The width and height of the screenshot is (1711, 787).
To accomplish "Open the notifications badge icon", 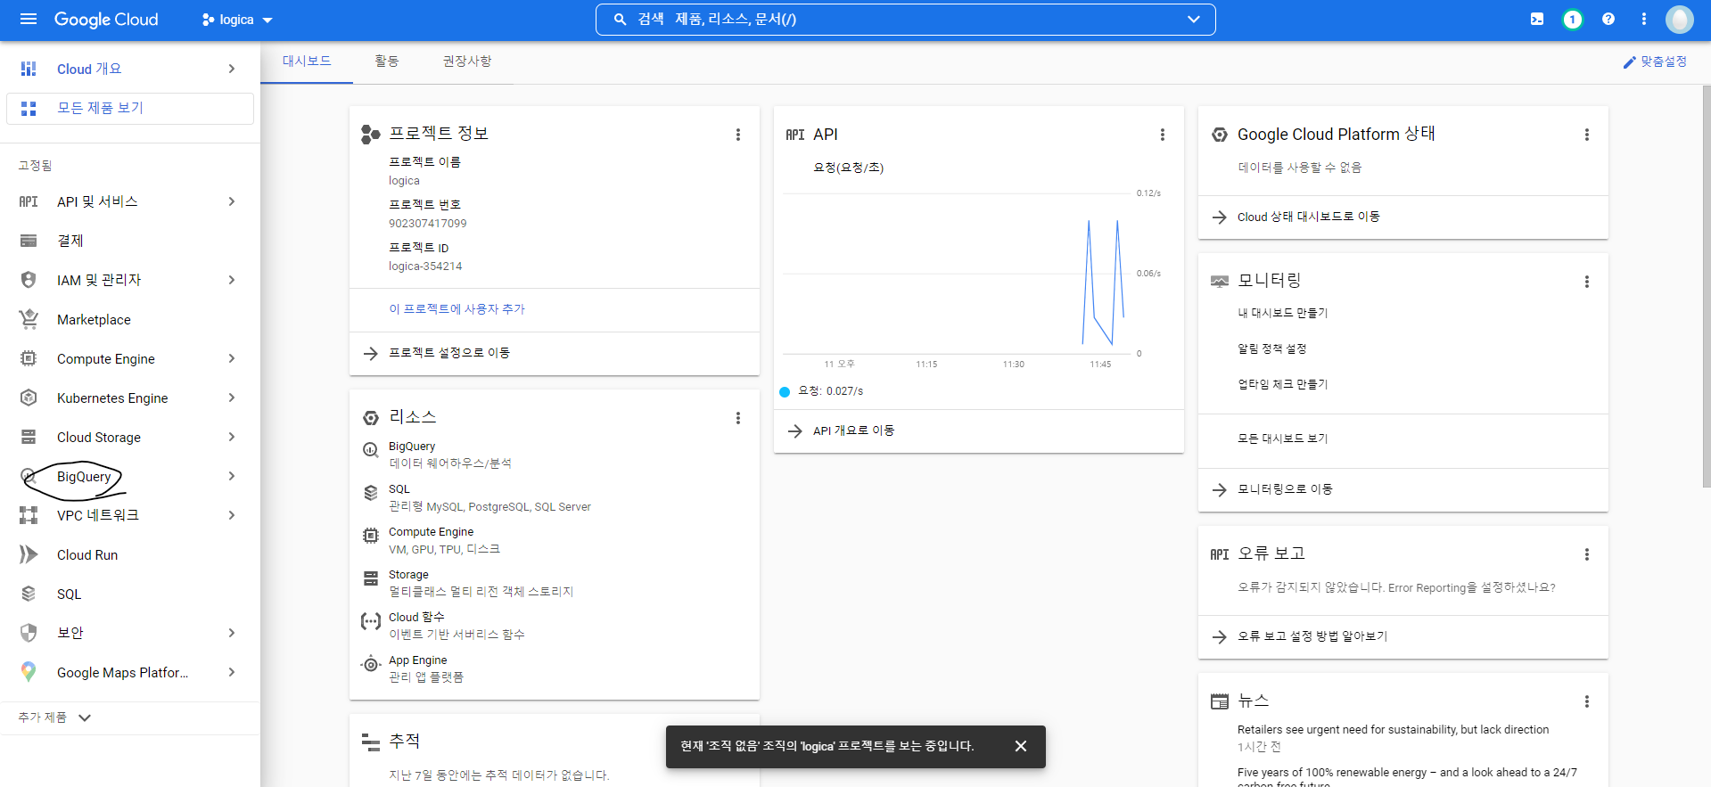I will click(x=1573, y=19).
